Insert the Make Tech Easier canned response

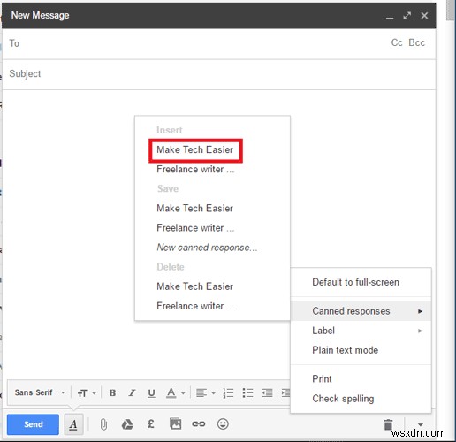tap(195, 150)
